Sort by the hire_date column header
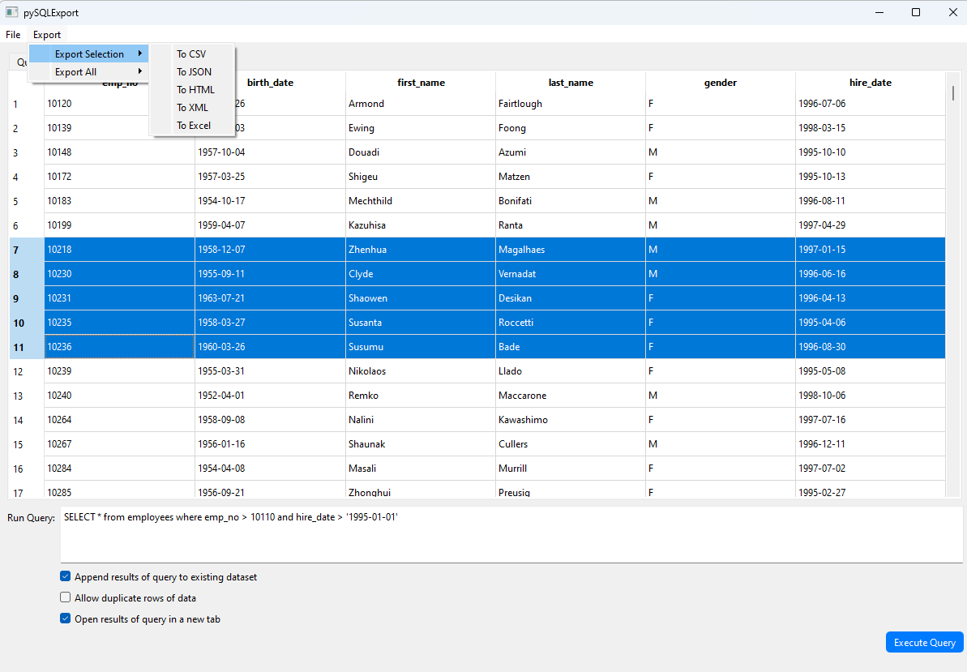 [871, 83]
